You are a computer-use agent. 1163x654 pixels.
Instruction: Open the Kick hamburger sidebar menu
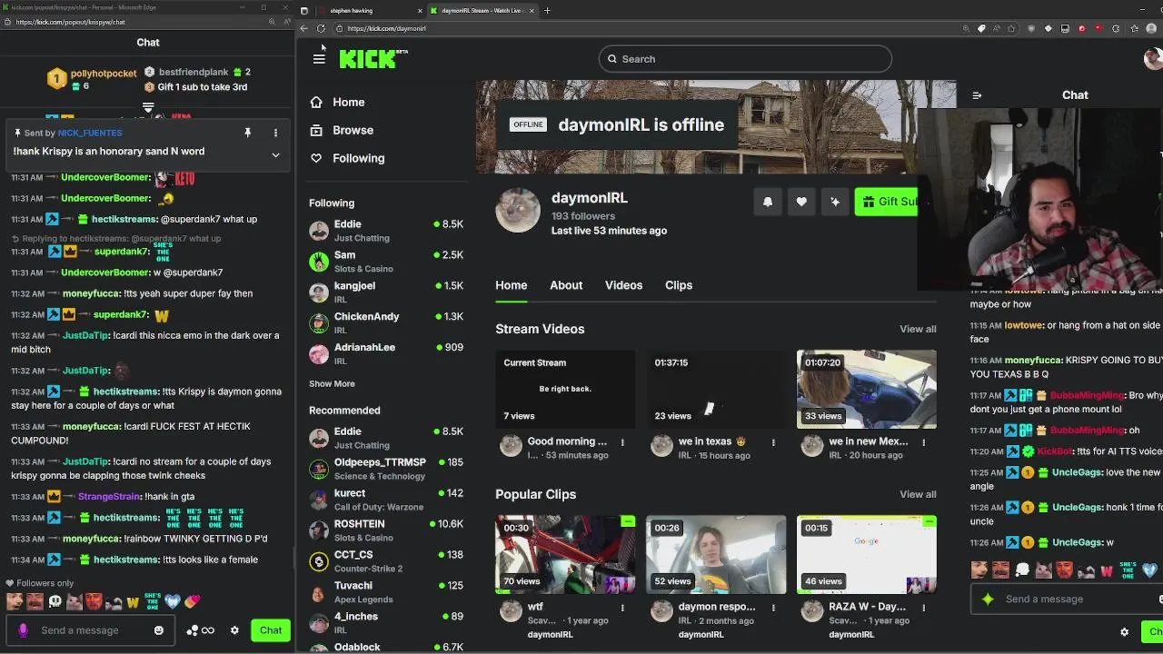[x=319, y=59]
